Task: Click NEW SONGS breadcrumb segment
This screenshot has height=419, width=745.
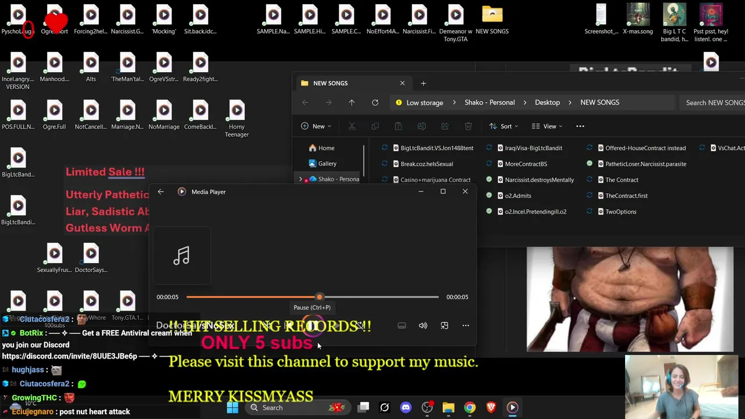Action: click(599, 102)
